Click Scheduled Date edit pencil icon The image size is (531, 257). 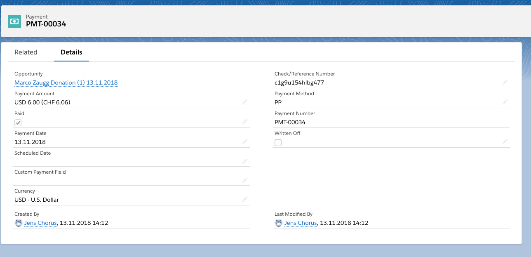tap(245, 161)
